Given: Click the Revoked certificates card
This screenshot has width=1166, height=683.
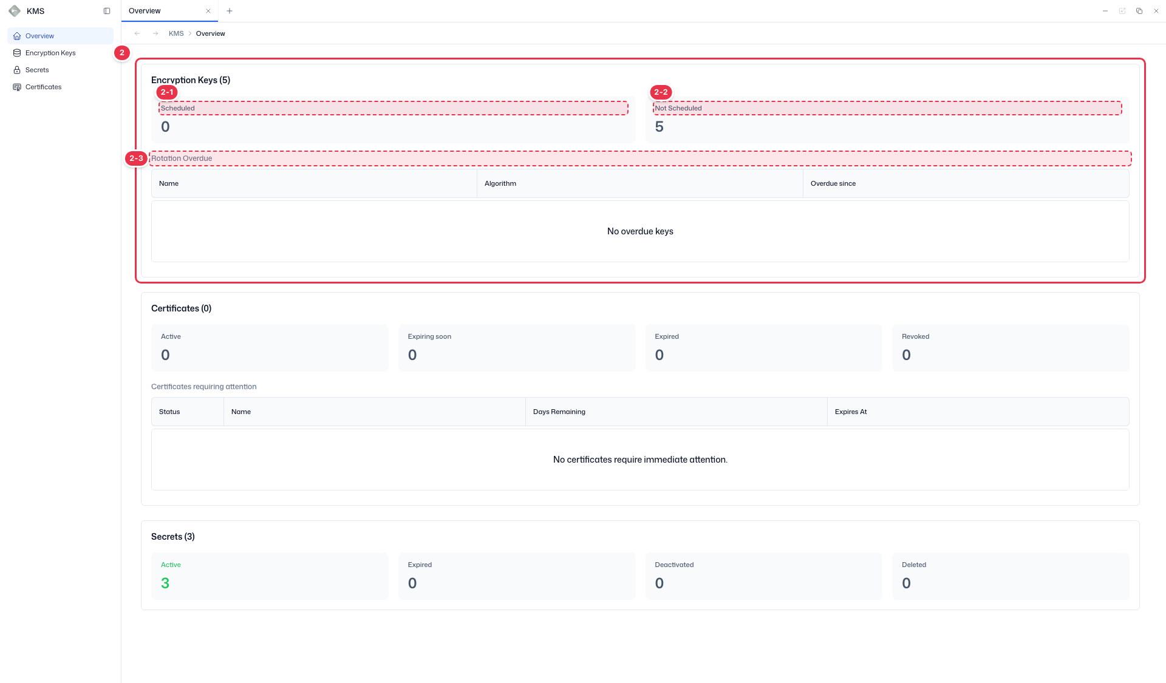Looking at the screenshot, I should click(1011, 348).
